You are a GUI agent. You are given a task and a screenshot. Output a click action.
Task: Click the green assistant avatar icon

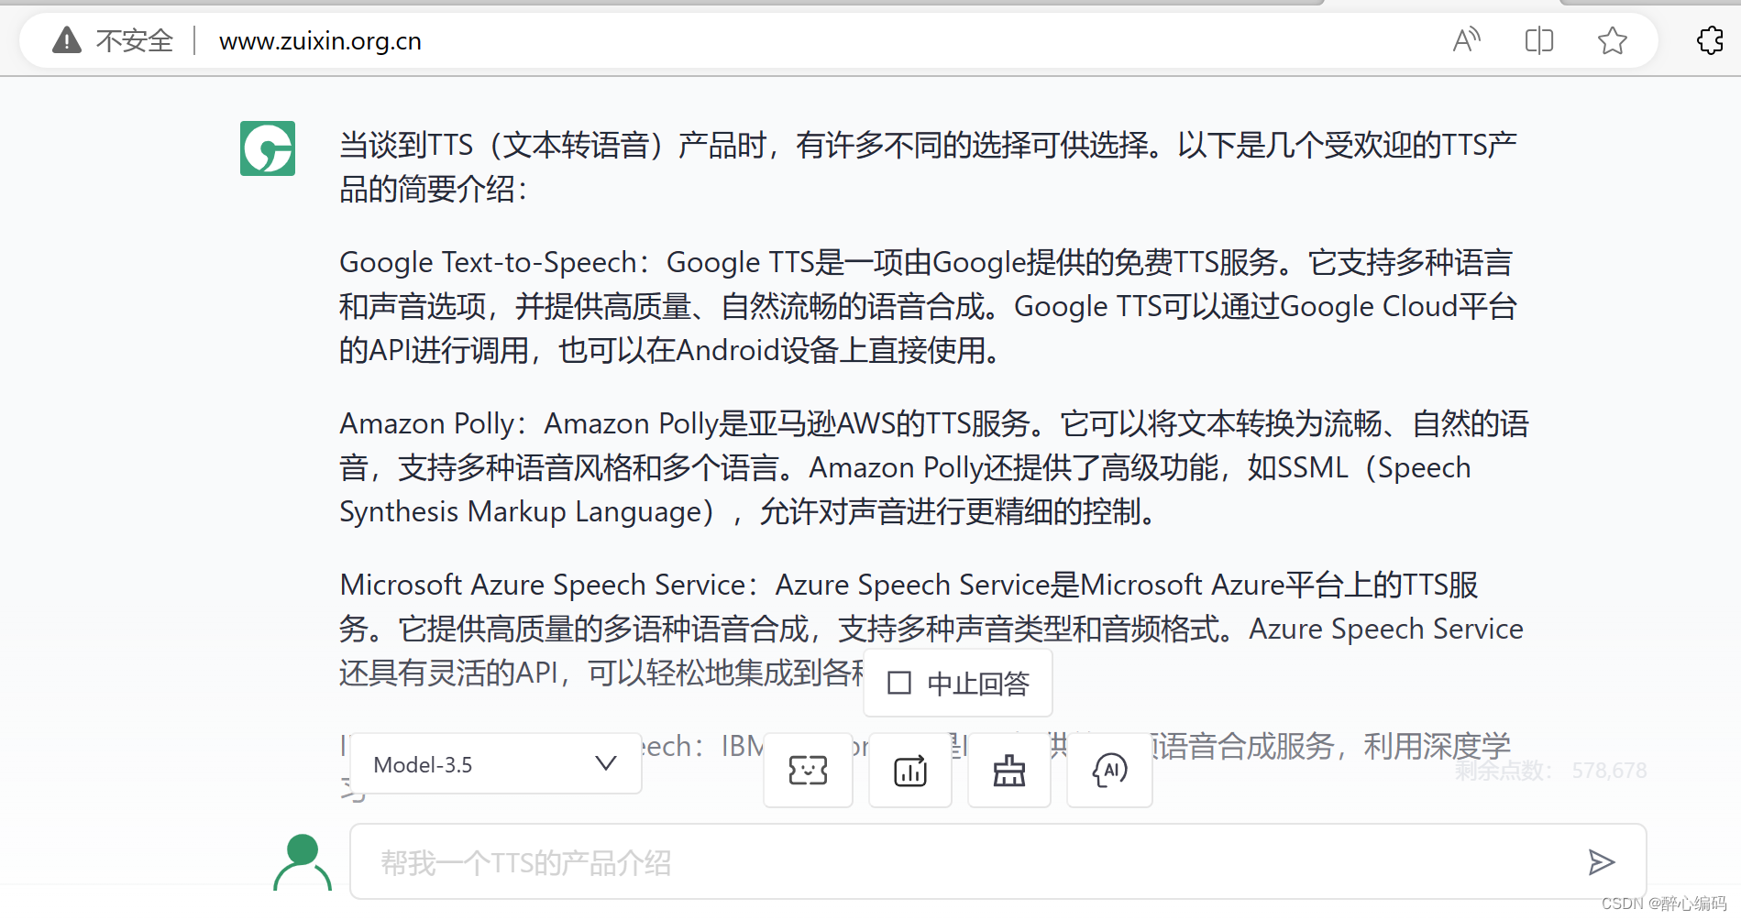click(268, 148)
